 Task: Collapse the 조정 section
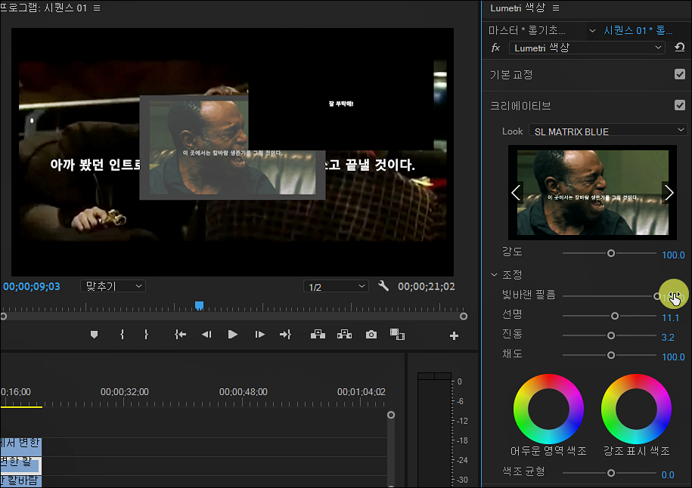(x=494, y=275)
